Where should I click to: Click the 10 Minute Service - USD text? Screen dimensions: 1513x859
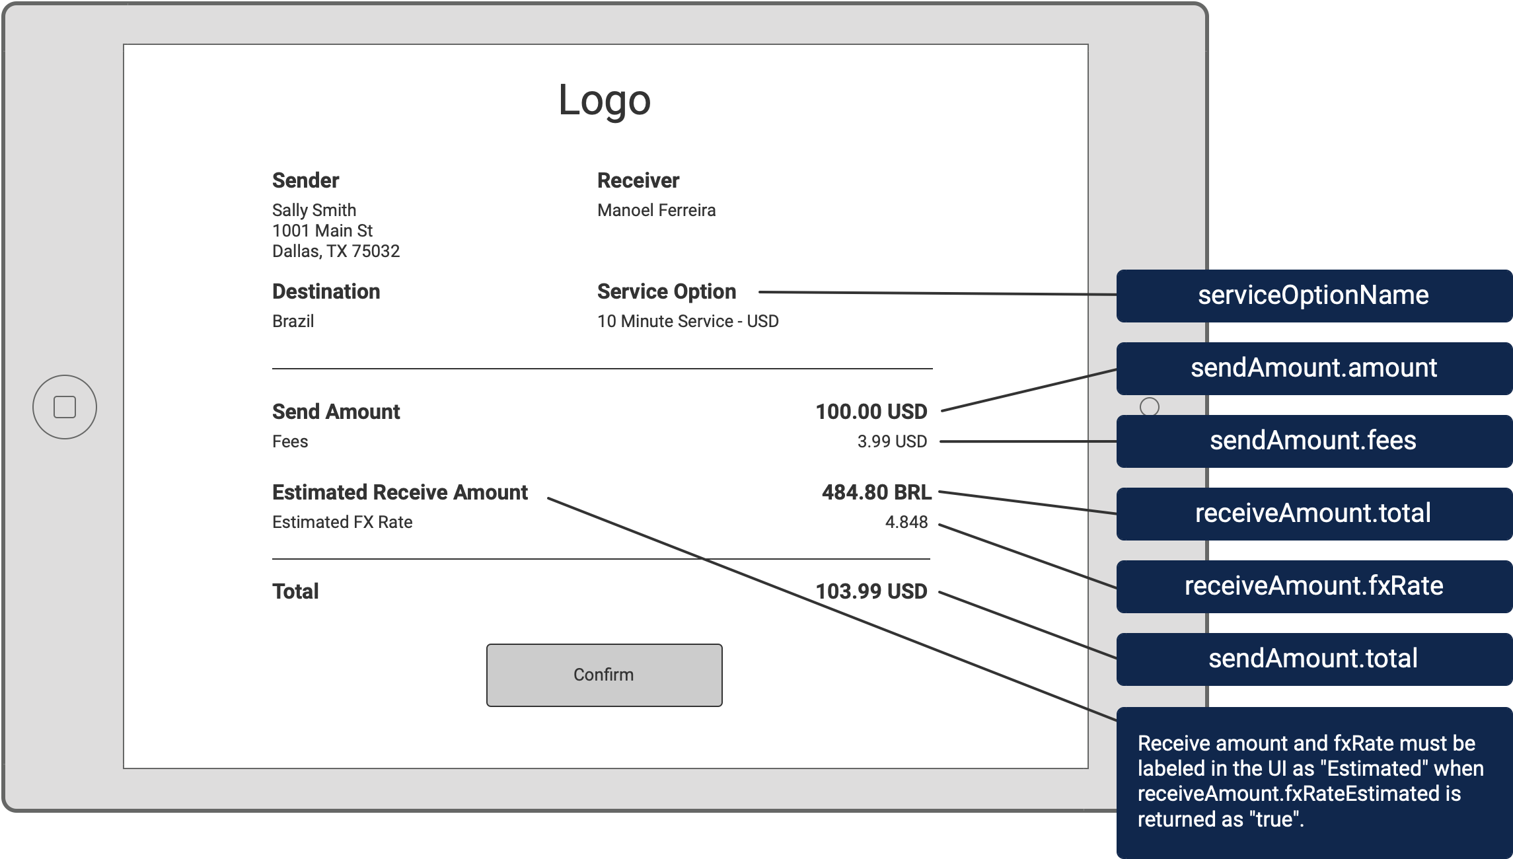tap(688, 321)
